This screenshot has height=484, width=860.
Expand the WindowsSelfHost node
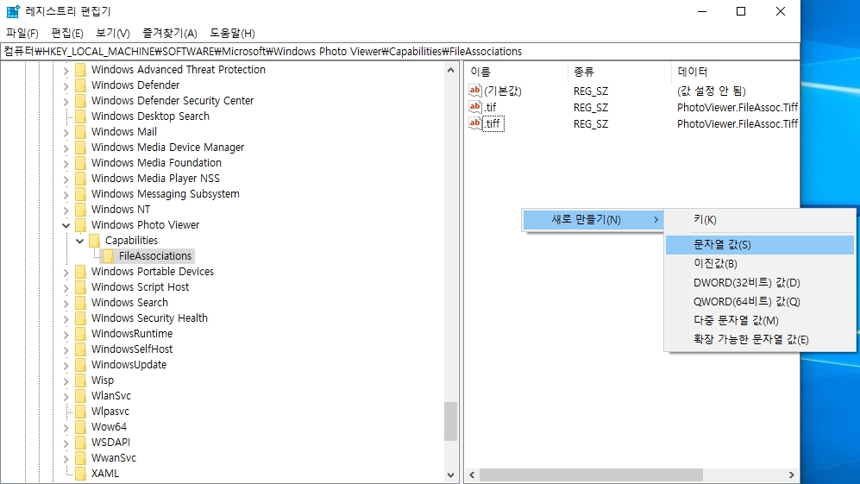[x=66, y=349]
